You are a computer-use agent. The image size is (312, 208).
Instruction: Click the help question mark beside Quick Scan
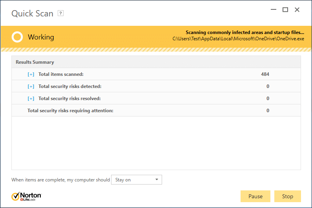pyautogui.click(x=60, y=13)
